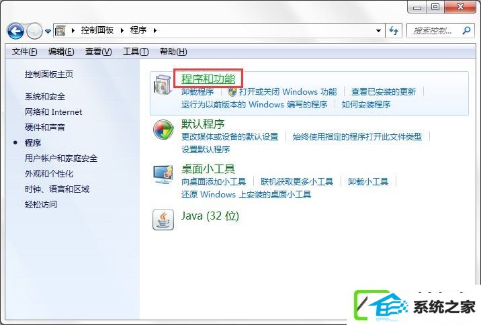Open the 程序和功能 link
The image size is (481, 325).
[x=208, y=79]
